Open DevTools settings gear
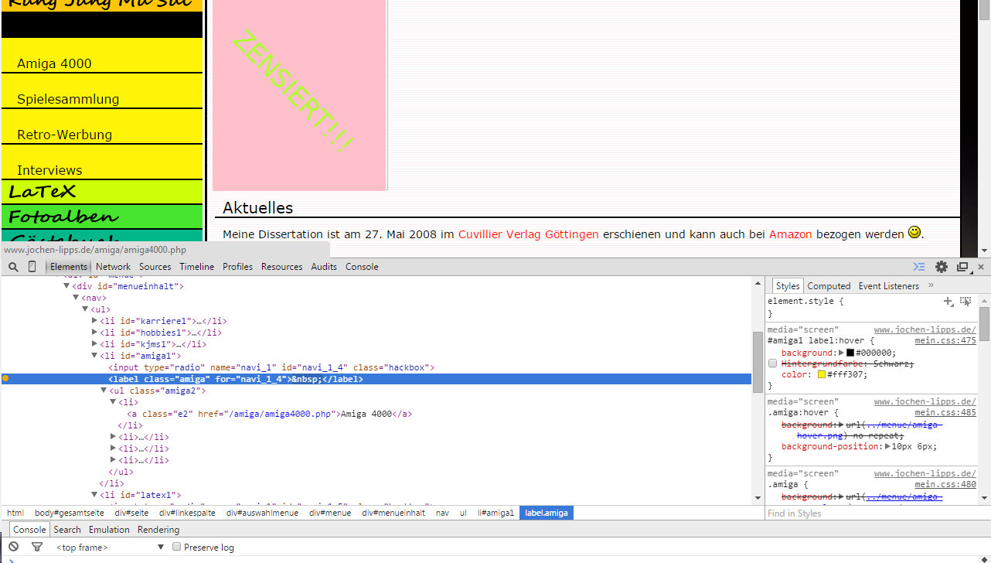Viewport: 991px width, 563px height. point(941,267)
